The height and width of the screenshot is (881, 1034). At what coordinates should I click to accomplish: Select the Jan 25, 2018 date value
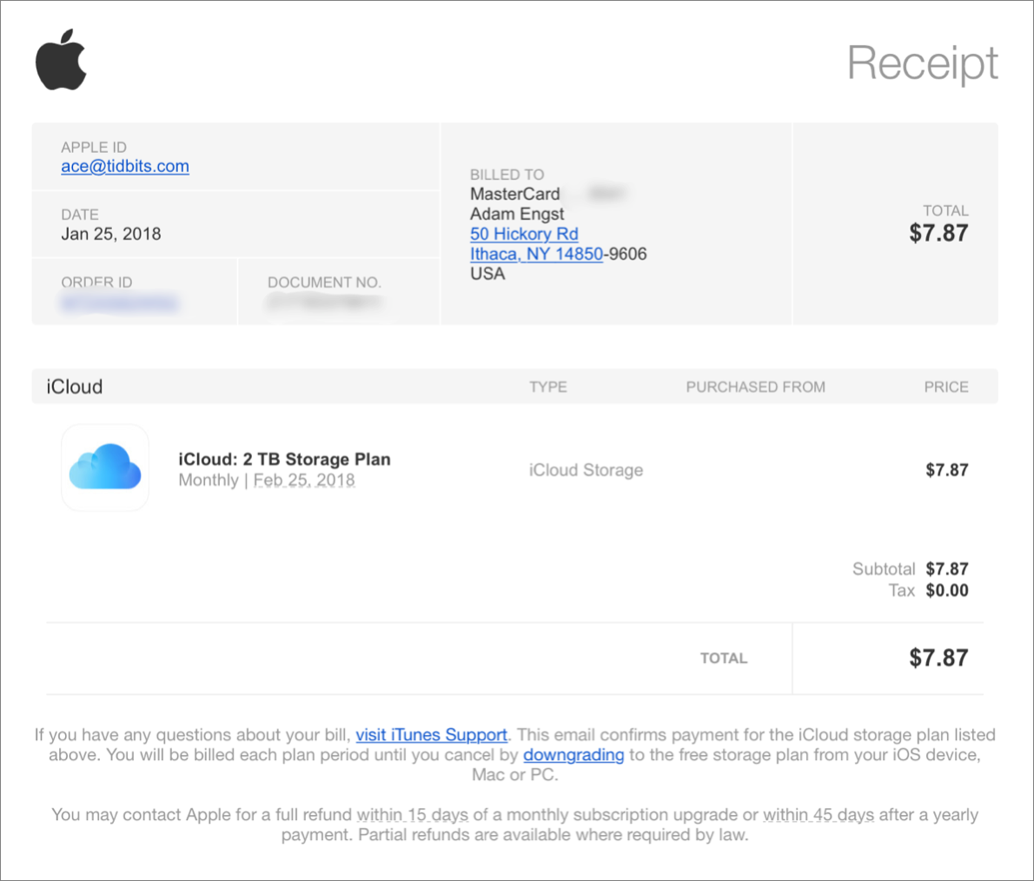pos(111,234)
